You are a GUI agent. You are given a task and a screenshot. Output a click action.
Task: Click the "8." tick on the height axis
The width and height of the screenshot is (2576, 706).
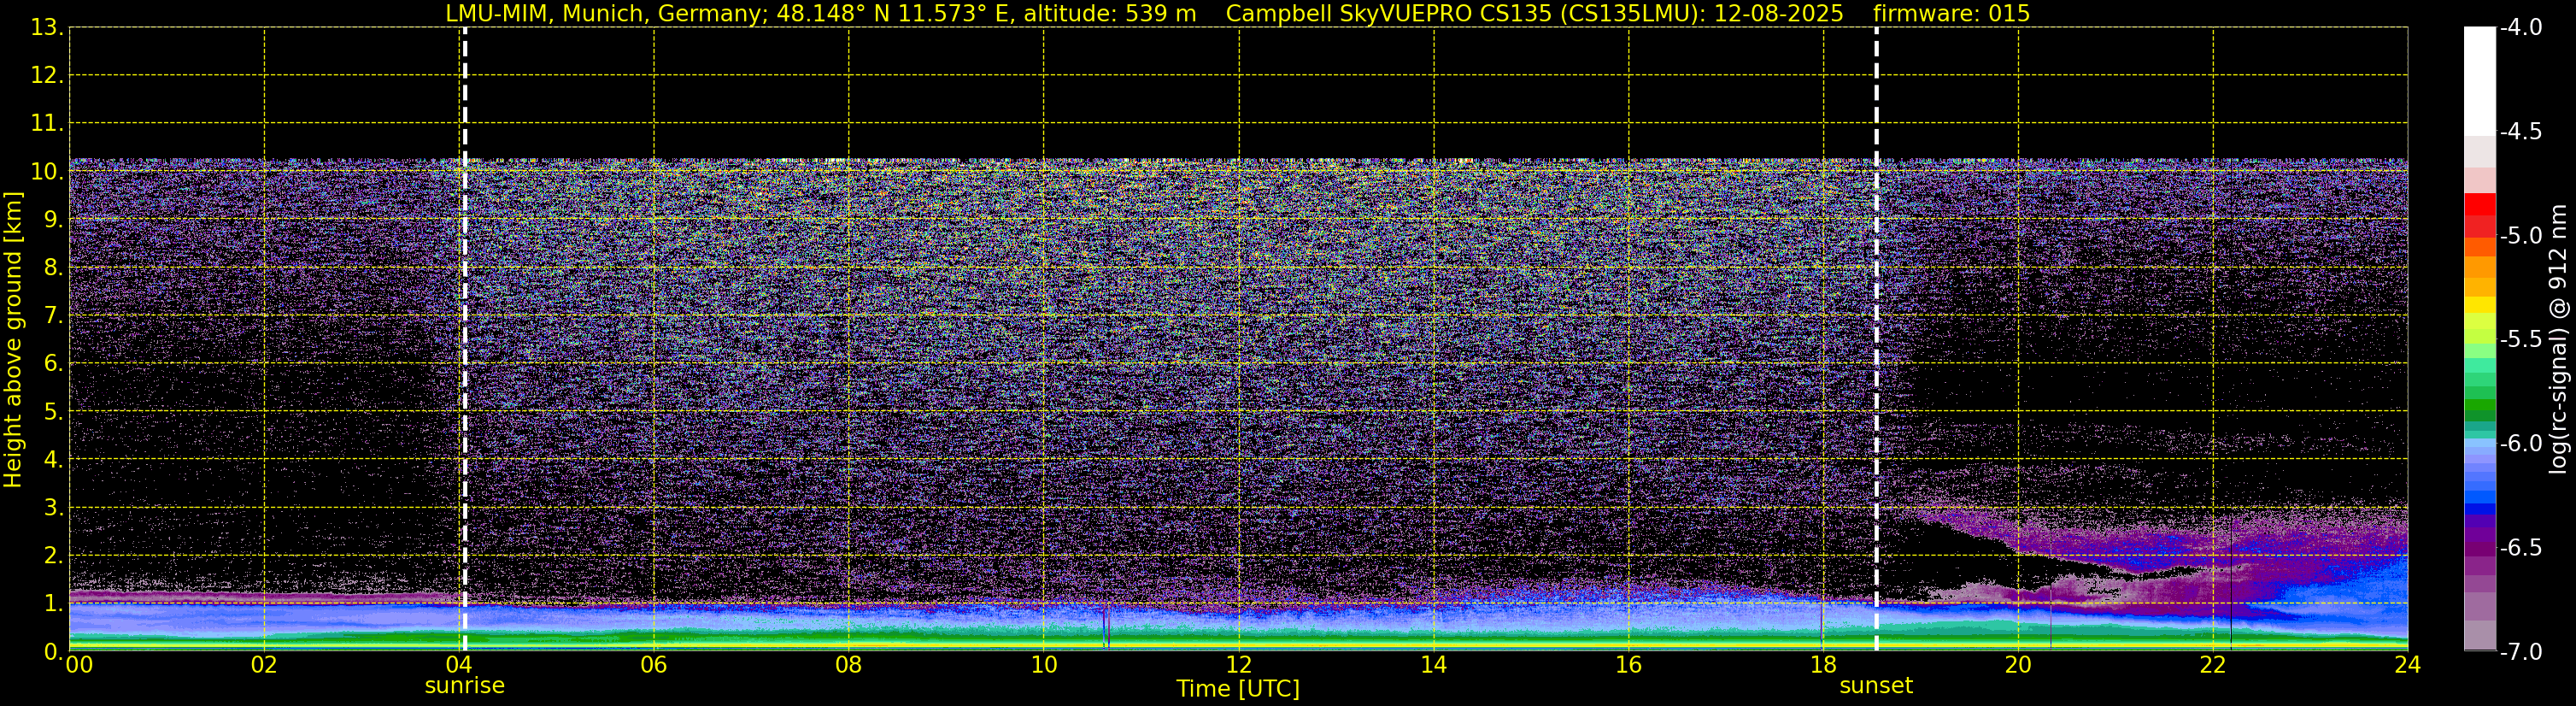pos(52,267)
